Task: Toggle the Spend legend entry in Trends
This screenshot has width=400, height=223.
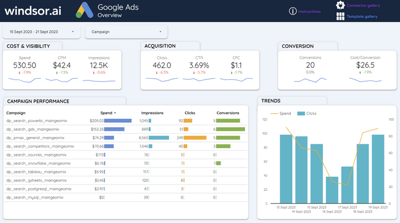Action: (x=281, y=113)
